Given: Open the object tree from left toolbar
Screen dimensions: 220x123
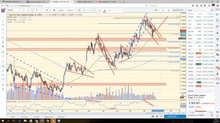Looking at the screenshot, I should tap(3, 85).
